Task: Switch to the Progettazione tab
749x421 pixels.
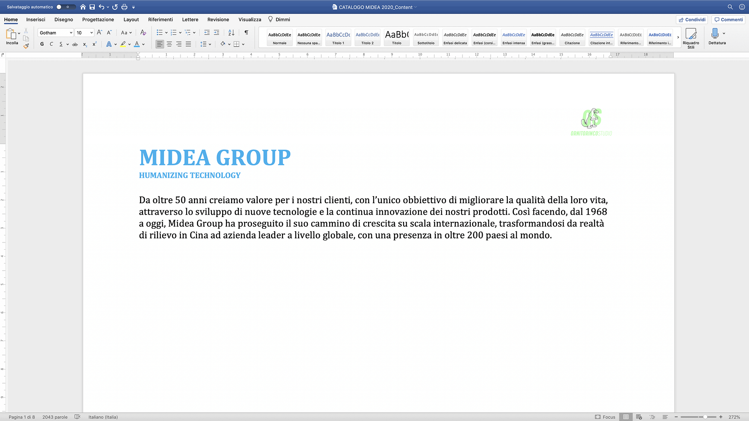Action: tap(98, 19)
